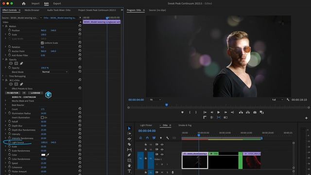Image resolution: width=311 pixels, height=175 pixels.
Task: Select the Track Select Forward tool
Action: click(x=129, y=134)
